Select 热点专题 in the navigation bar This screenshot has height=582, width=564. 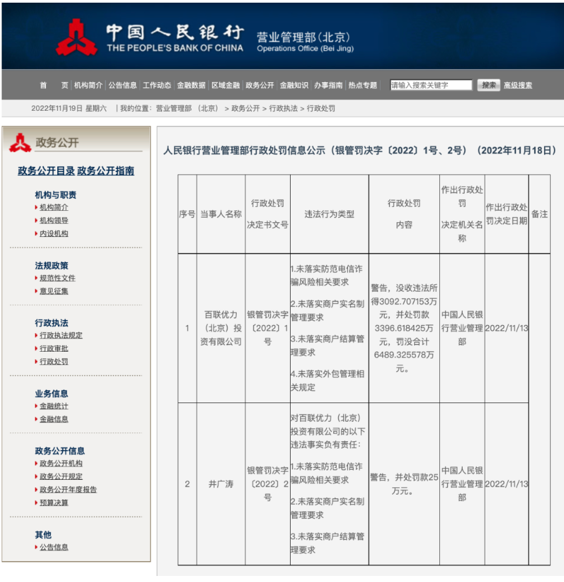pyautogui.click(x=363, y=85)
